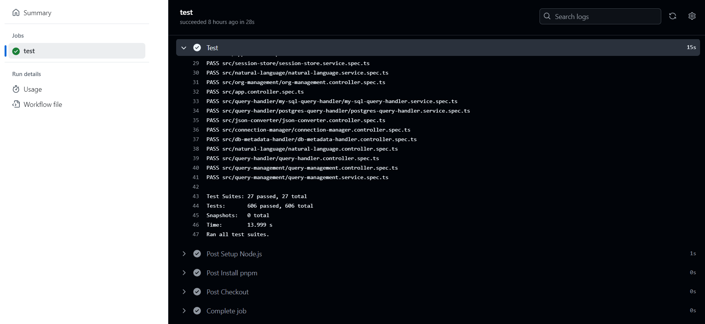Screen dimensions: 705x324
Task: Select the 'Time: 13.999 s' log line
Action: (x=239, y=225)
